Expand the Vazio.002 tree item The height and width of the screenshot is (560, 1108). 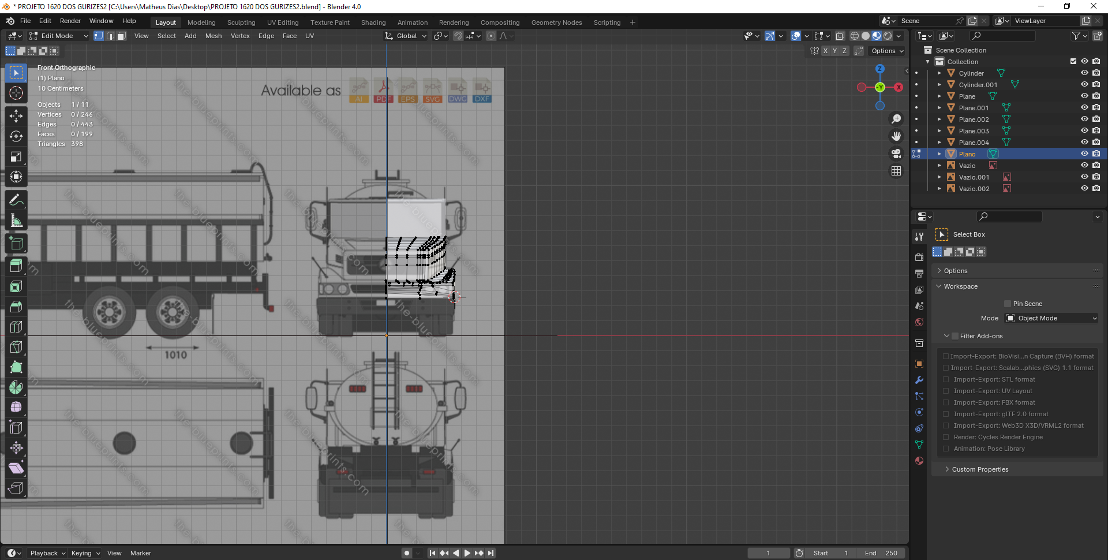click(939, 189)
